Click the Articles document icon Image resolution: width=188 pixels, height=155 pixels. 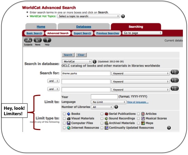pyautogui.click(x=143, y=114)
